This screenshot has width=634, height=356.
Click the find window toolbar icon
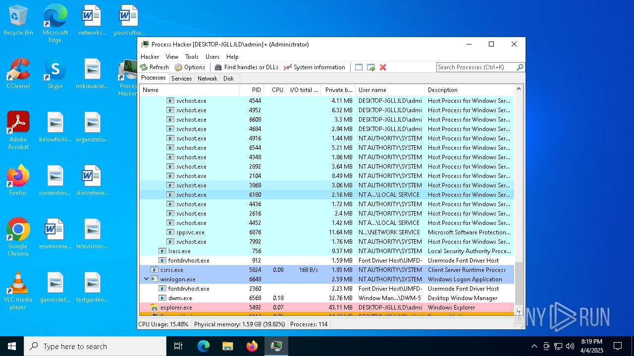[359, 67]
